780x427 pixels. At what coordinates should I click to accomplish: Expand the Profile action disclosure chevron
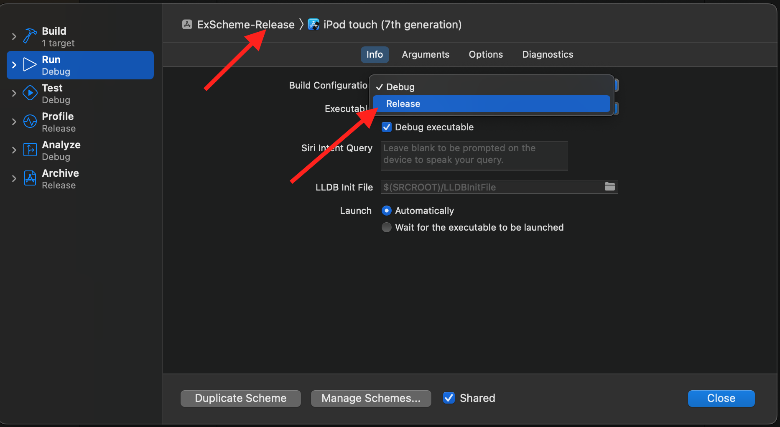[14, 122]
